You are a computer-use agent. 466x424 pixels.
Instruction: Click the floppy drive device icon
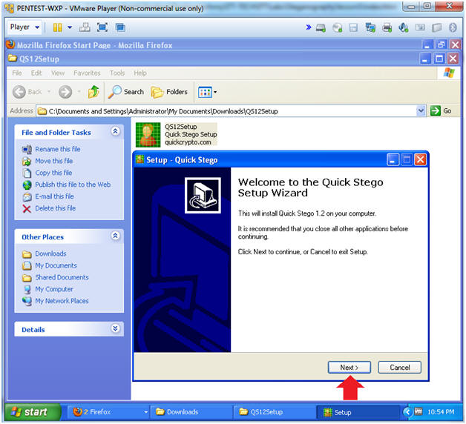[354, 28]
